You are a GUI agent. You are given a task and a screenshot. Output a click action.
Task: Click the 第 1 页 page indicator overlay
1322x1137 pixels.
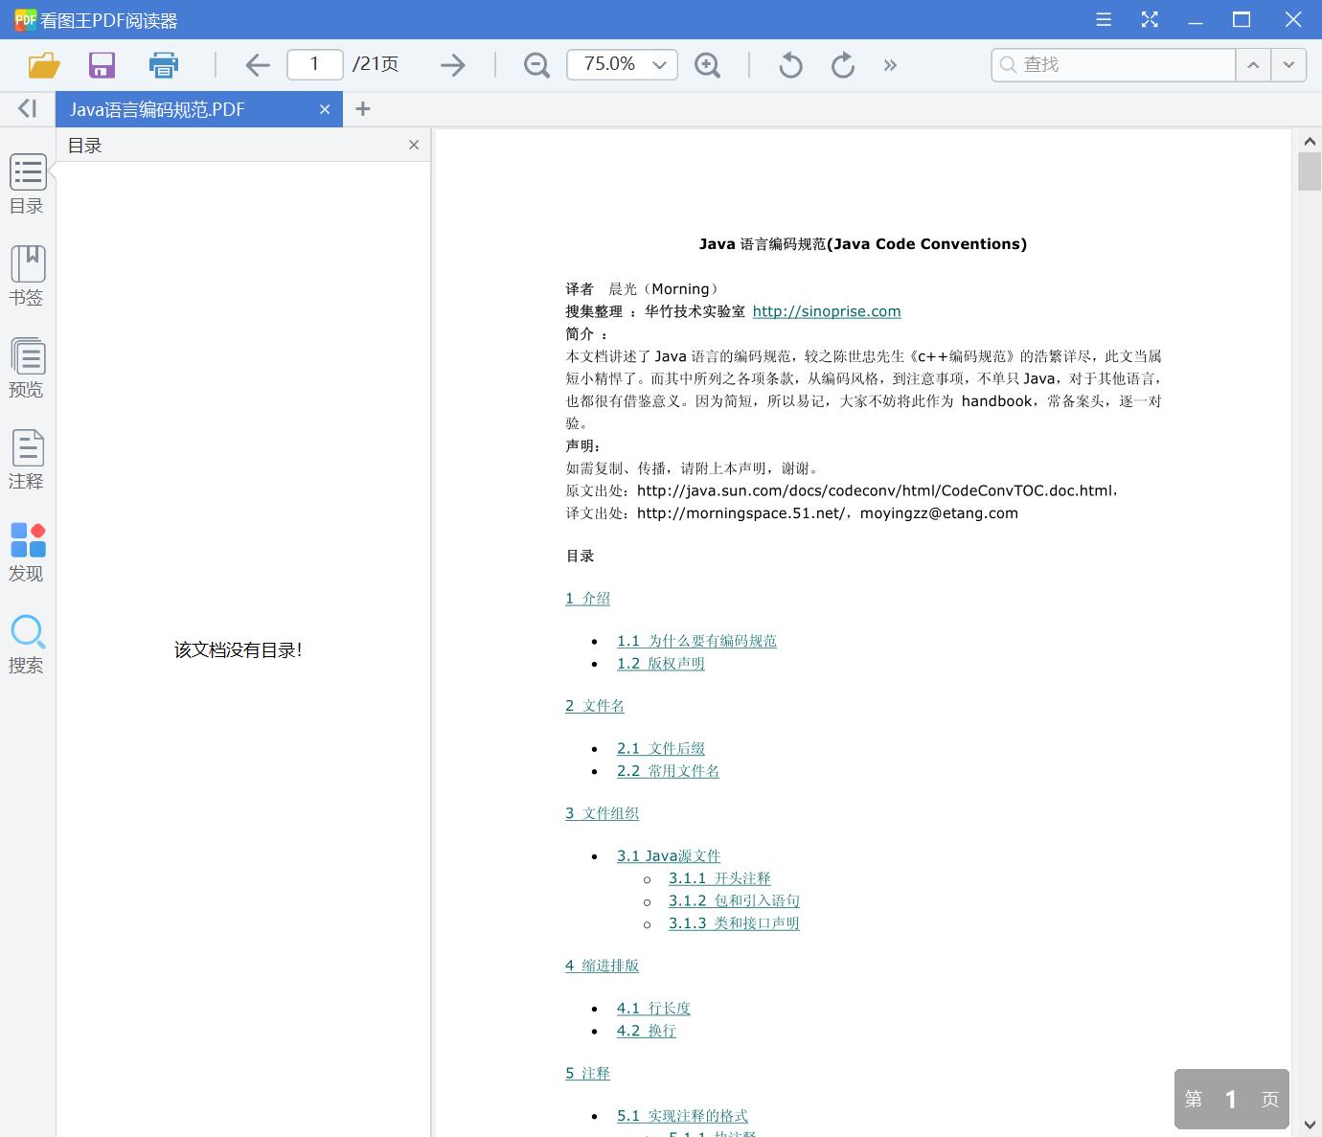tap(1231, 1099)
